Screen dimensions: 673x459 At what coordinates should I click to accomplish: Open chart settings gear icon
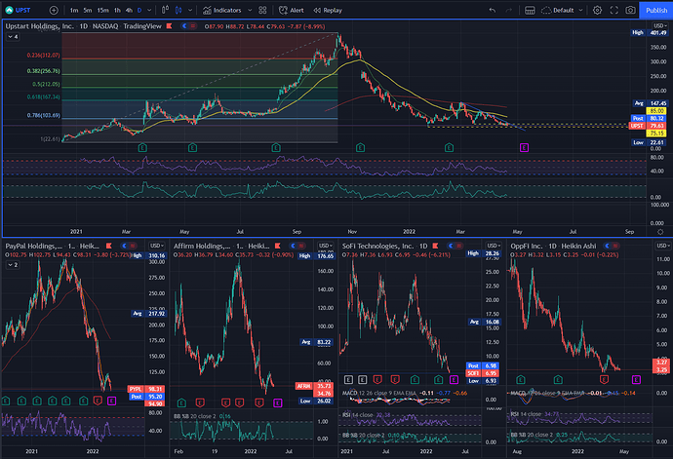[x=597, y=10]
